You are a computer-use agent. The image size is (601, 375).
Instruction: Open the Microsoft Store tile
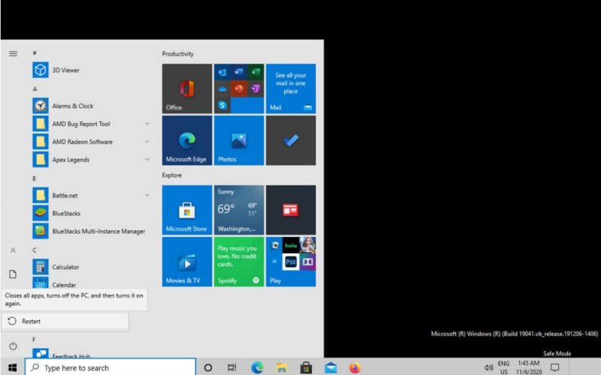click(x=187, y=210)
